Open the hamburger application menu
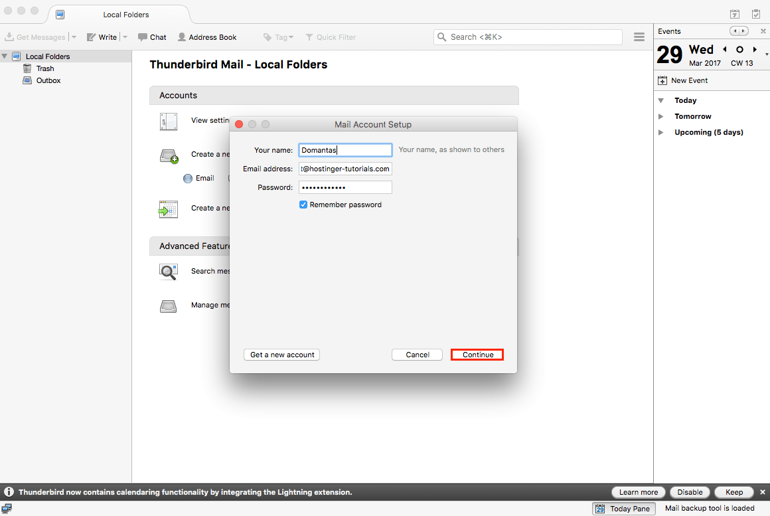 [639, 37]
